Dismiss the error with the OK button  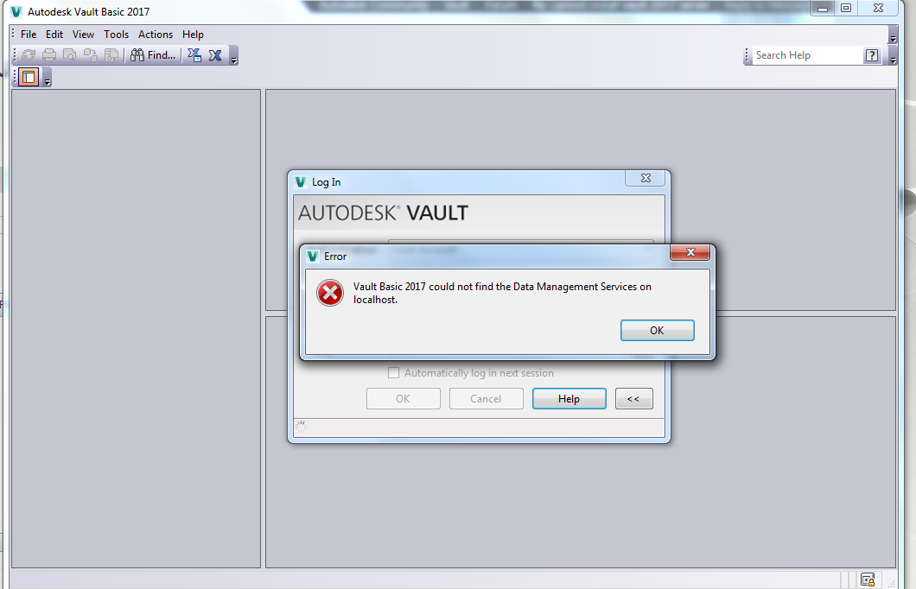[x=657, y=330]
